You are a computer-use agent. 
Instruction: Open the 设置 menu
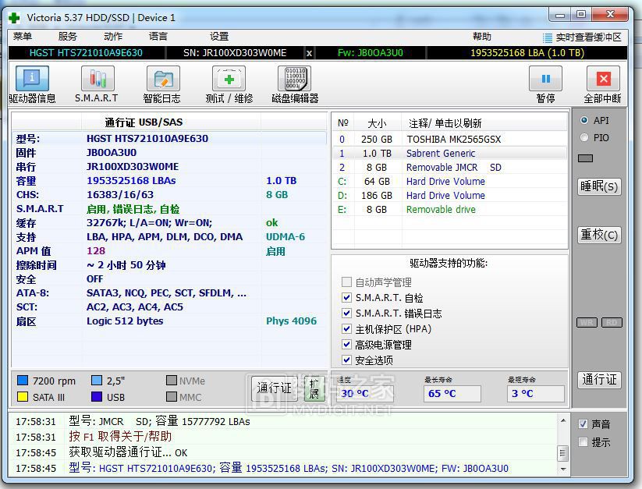click(219, 37)
